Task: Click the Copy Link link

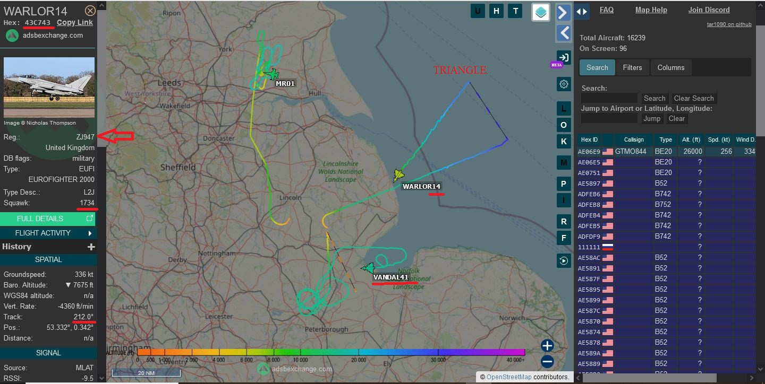Action: click(x=75, y=22)
